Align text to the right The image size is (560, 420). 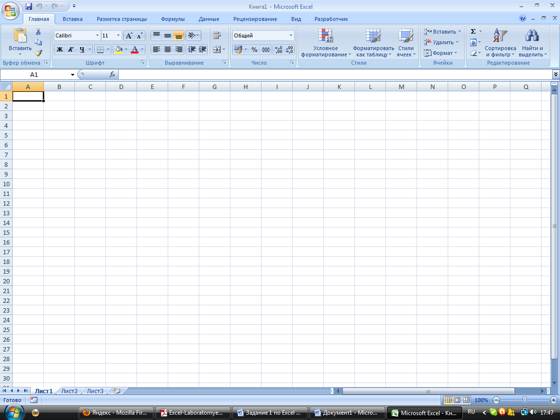coord(178,50)
